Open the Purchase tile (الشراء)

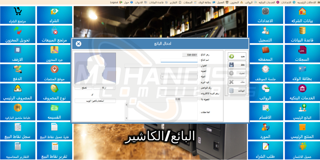point(55,15)
